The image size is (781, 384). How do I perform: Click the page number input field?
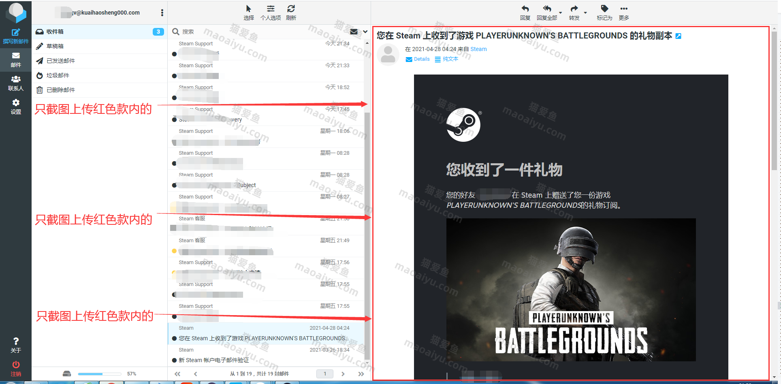click(324, 373)
